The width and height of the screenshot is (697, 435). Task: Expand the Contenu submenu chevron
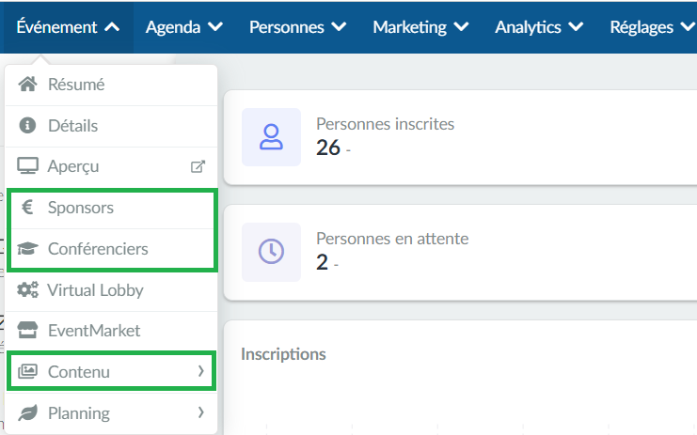[x=201, y=371]
